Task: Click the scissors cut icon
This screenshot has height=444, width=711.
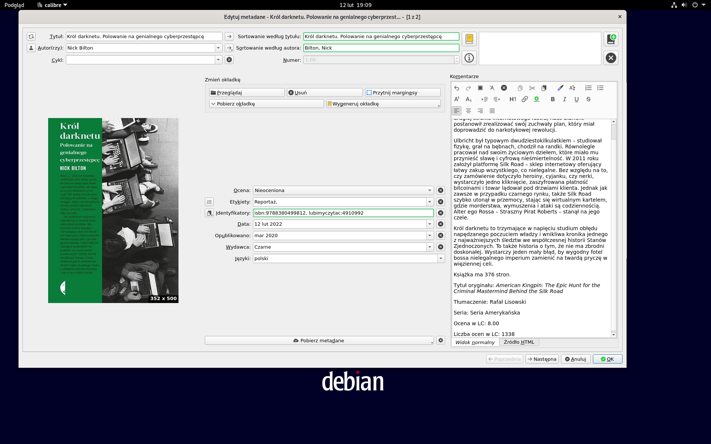Action: [x=532, y=88]
